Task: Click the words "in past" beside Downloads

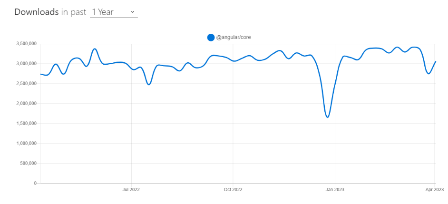Action: [74, 12]
